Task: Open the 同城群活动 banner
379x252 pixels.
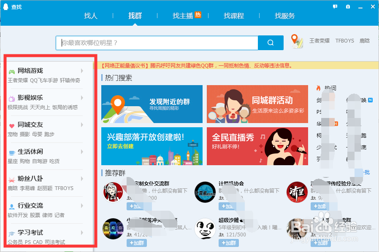Action: 257,104
